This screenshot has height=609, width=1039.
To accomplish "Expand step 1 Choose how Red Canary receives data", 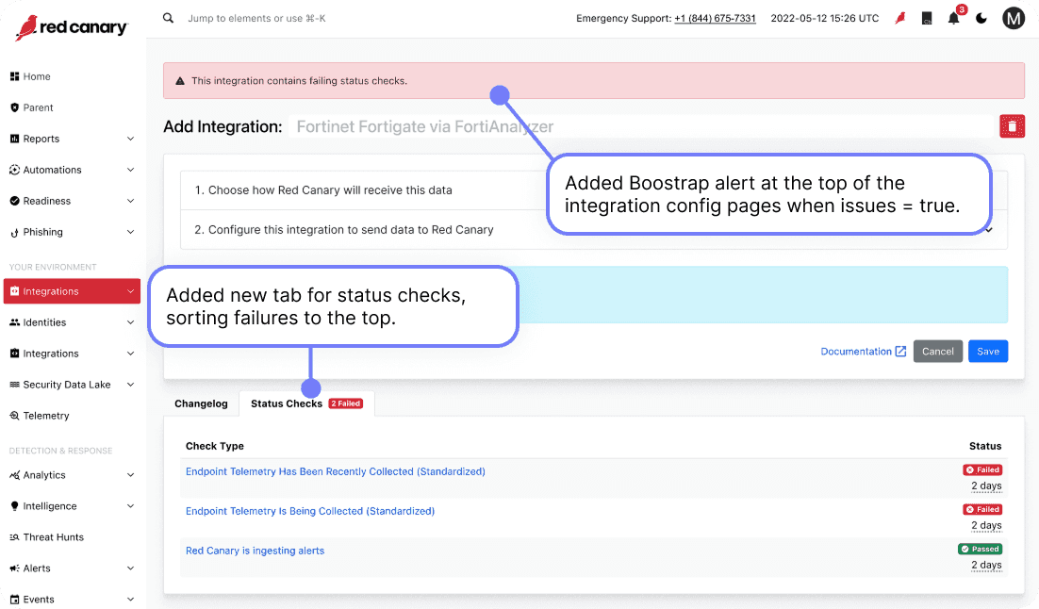I will tap(594, 190).
